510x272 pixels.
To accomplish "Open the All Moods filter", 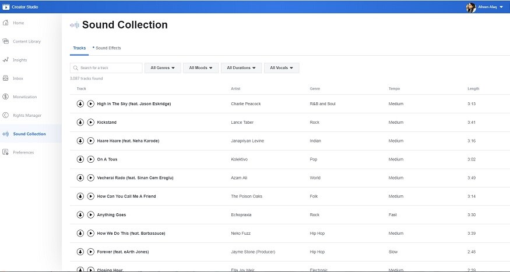I will point(201,68).
